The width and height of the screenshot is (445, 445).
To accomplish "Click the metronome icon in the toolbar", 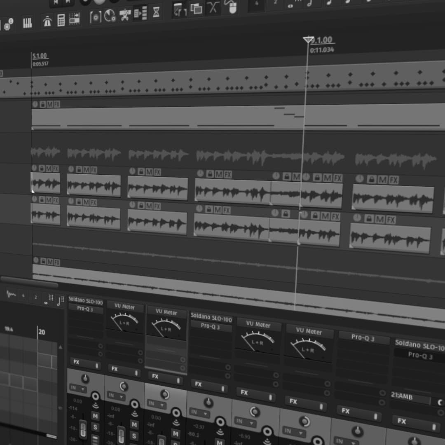I will pyautogui.click(x=48, y=21).
